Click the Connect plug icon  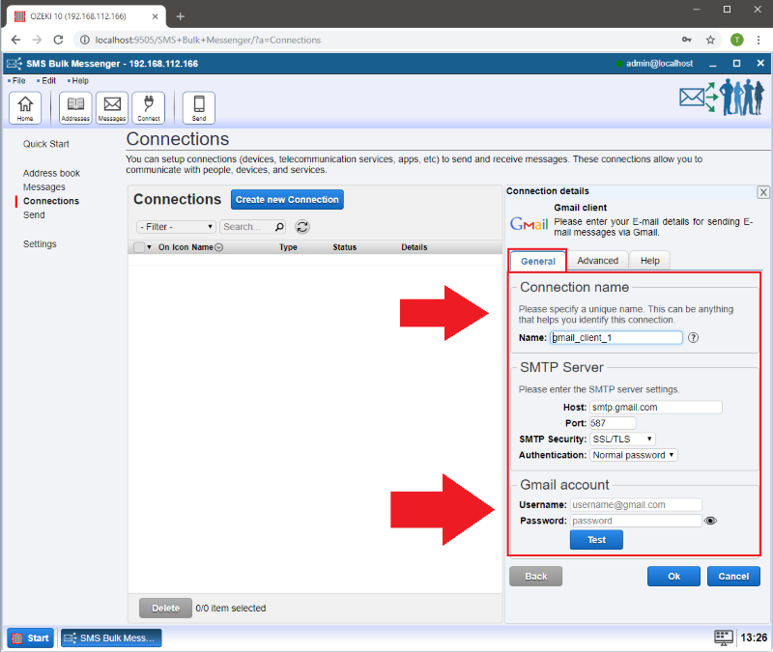coord(149,107)
